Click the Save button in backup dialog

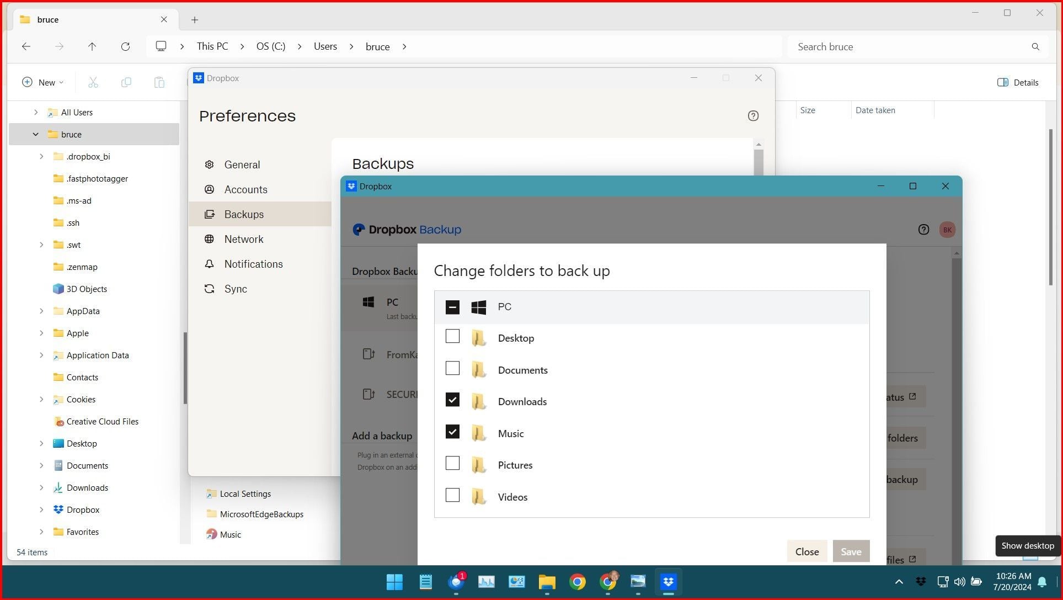click(x=851, y=551)
